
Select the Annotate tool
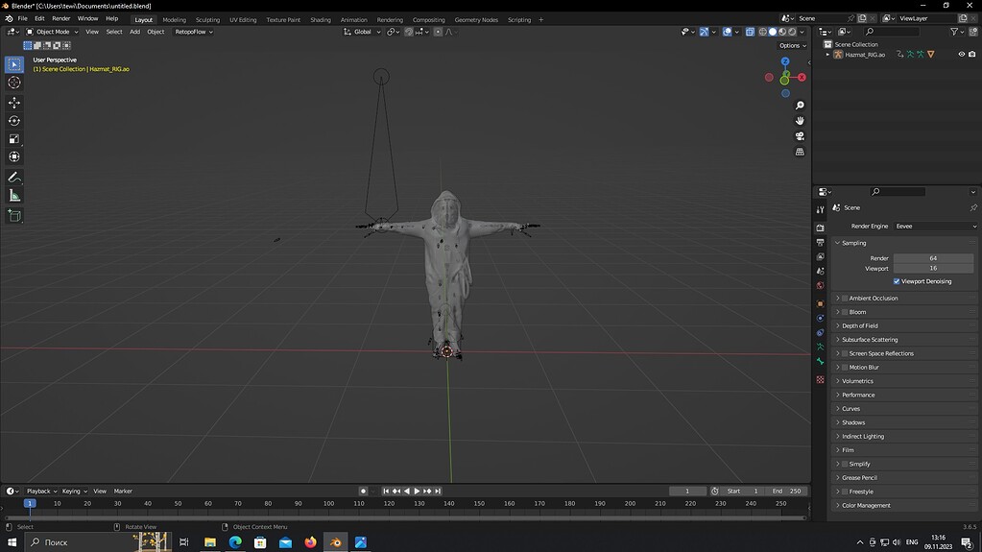coord(14,178)
